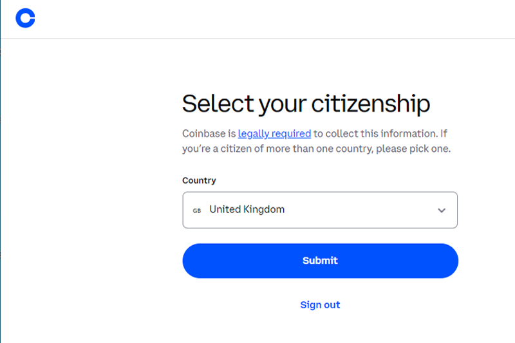Click the word citizenship in the title
515x343 pixels.
371,104
